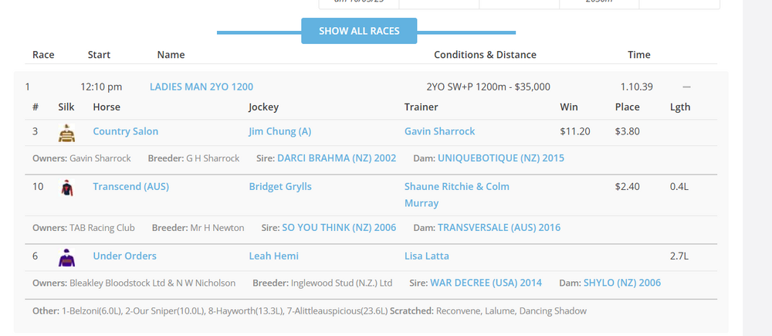The image size is (772, 336).
Task: Open Under Orders horse profile
Action: [124, 256]
